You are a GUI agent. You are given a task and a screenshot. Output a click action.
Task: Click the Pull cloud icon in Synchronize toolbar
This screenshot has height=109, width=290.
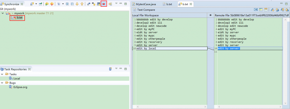[47, 4]
